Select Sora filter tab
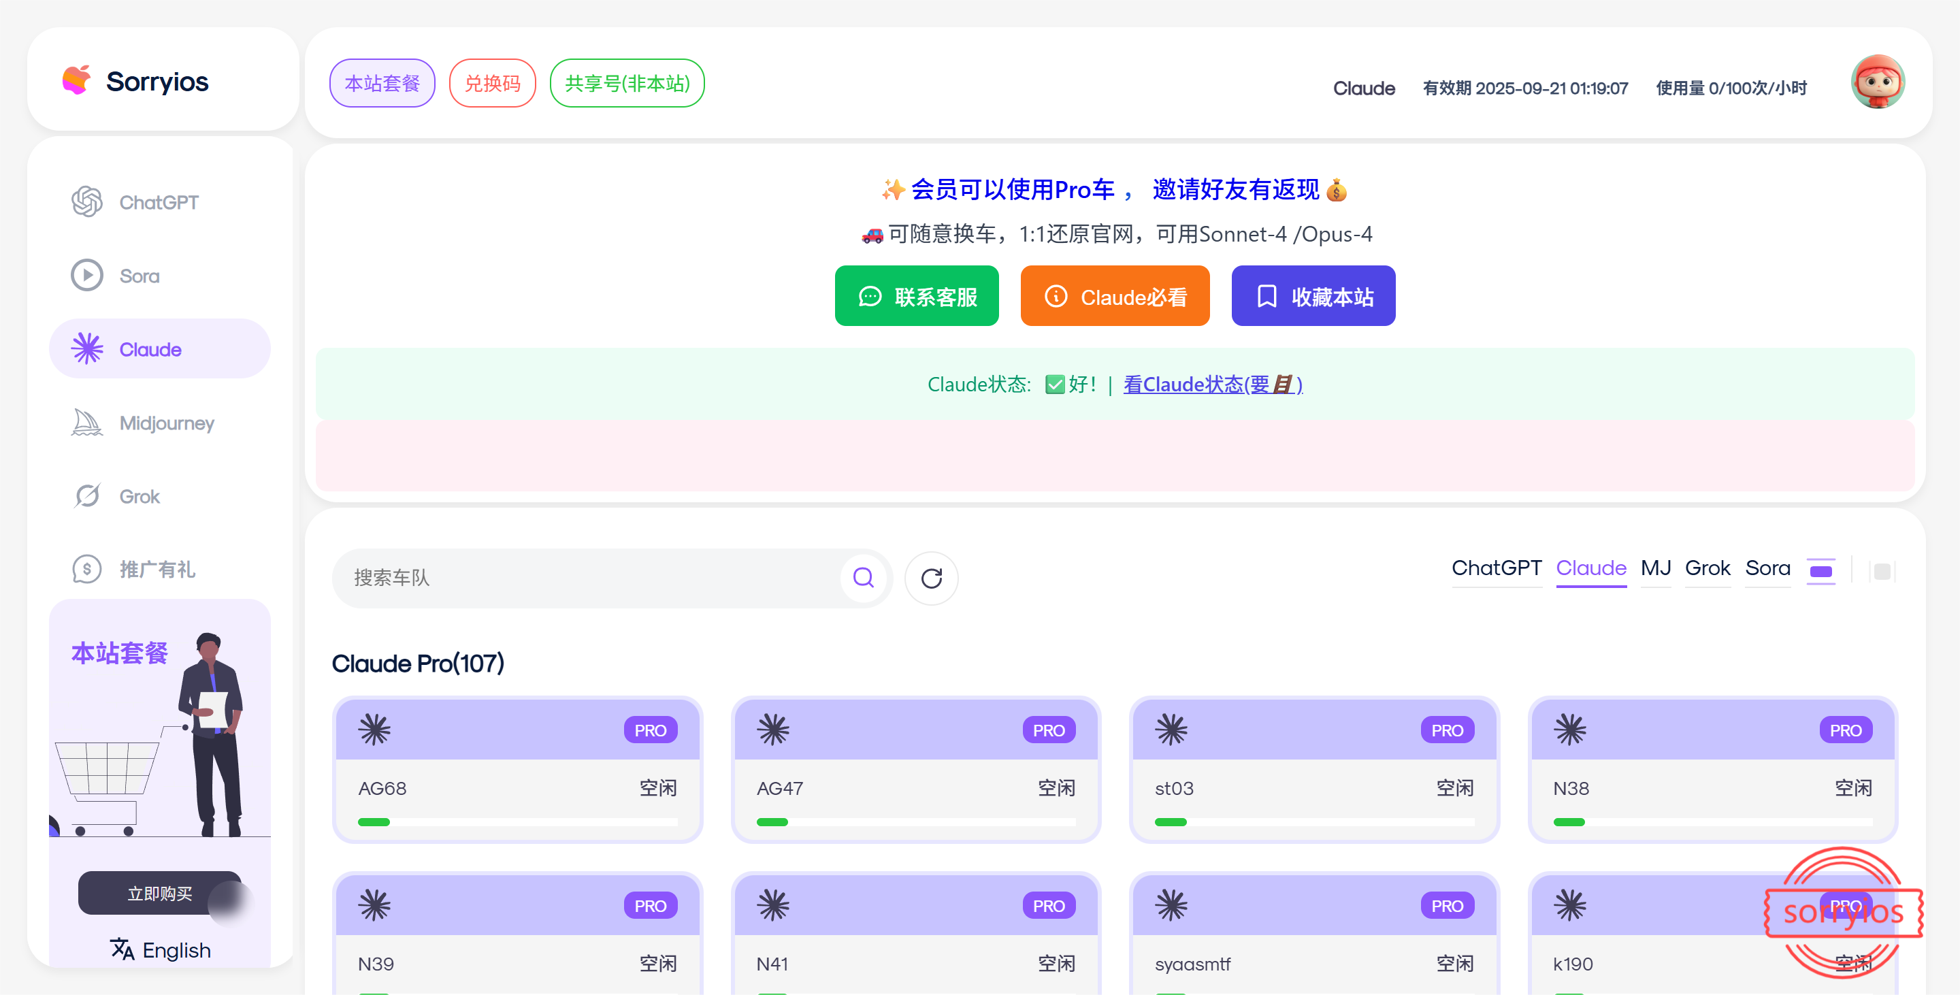This screenshot has width=1960, height=995. click(1767, 569)
